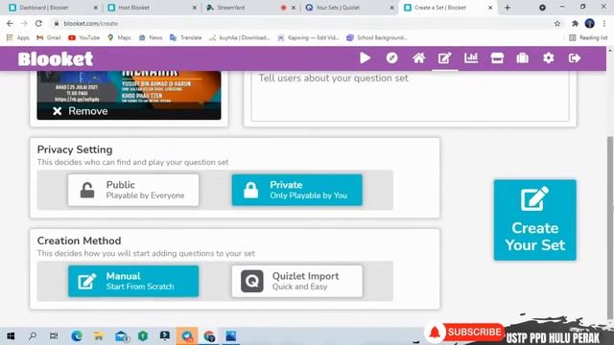
Task: Open the Reading list
Action: [588, 37]
